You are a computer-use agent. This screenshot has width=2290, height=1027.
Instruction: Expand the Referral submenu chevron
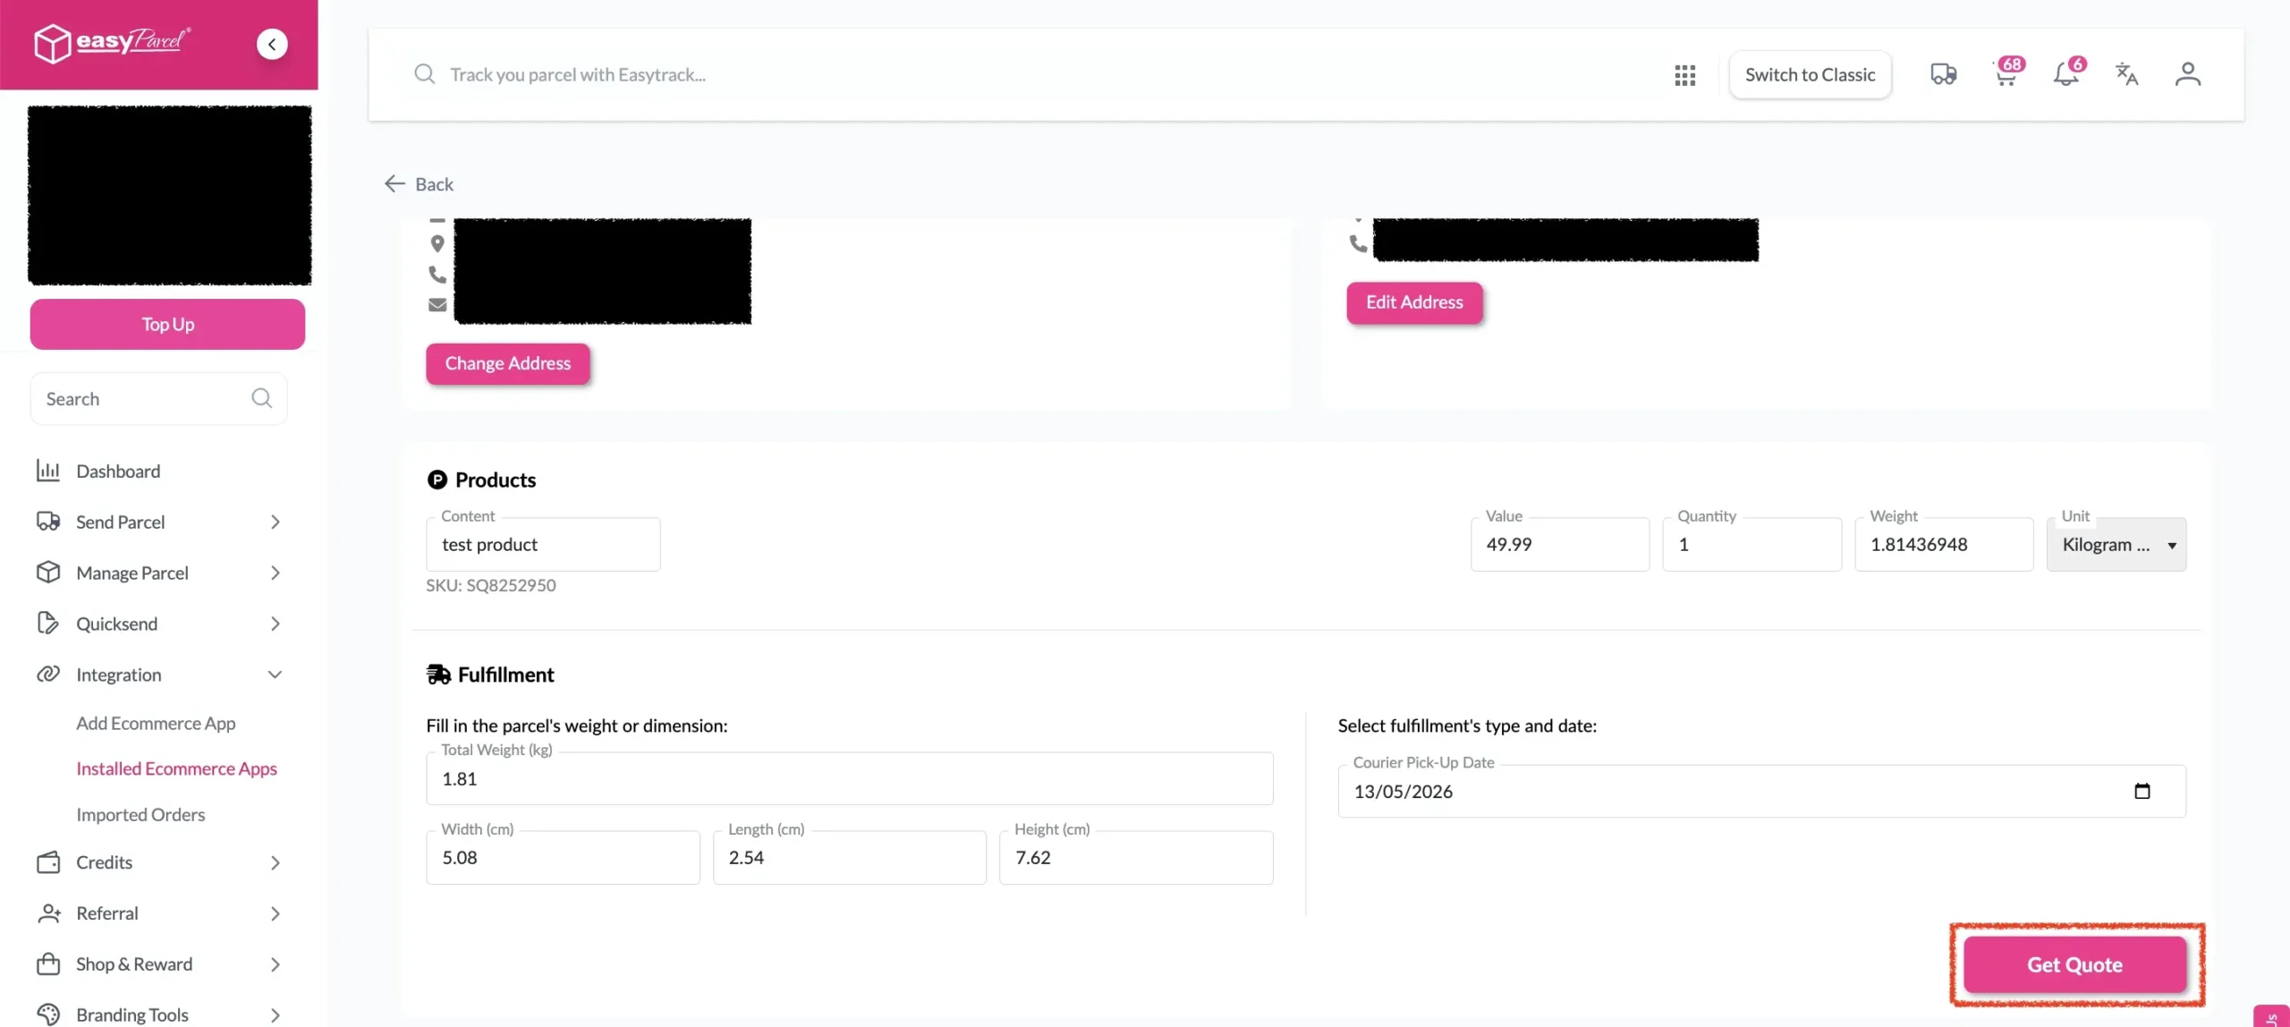point(276,913)
